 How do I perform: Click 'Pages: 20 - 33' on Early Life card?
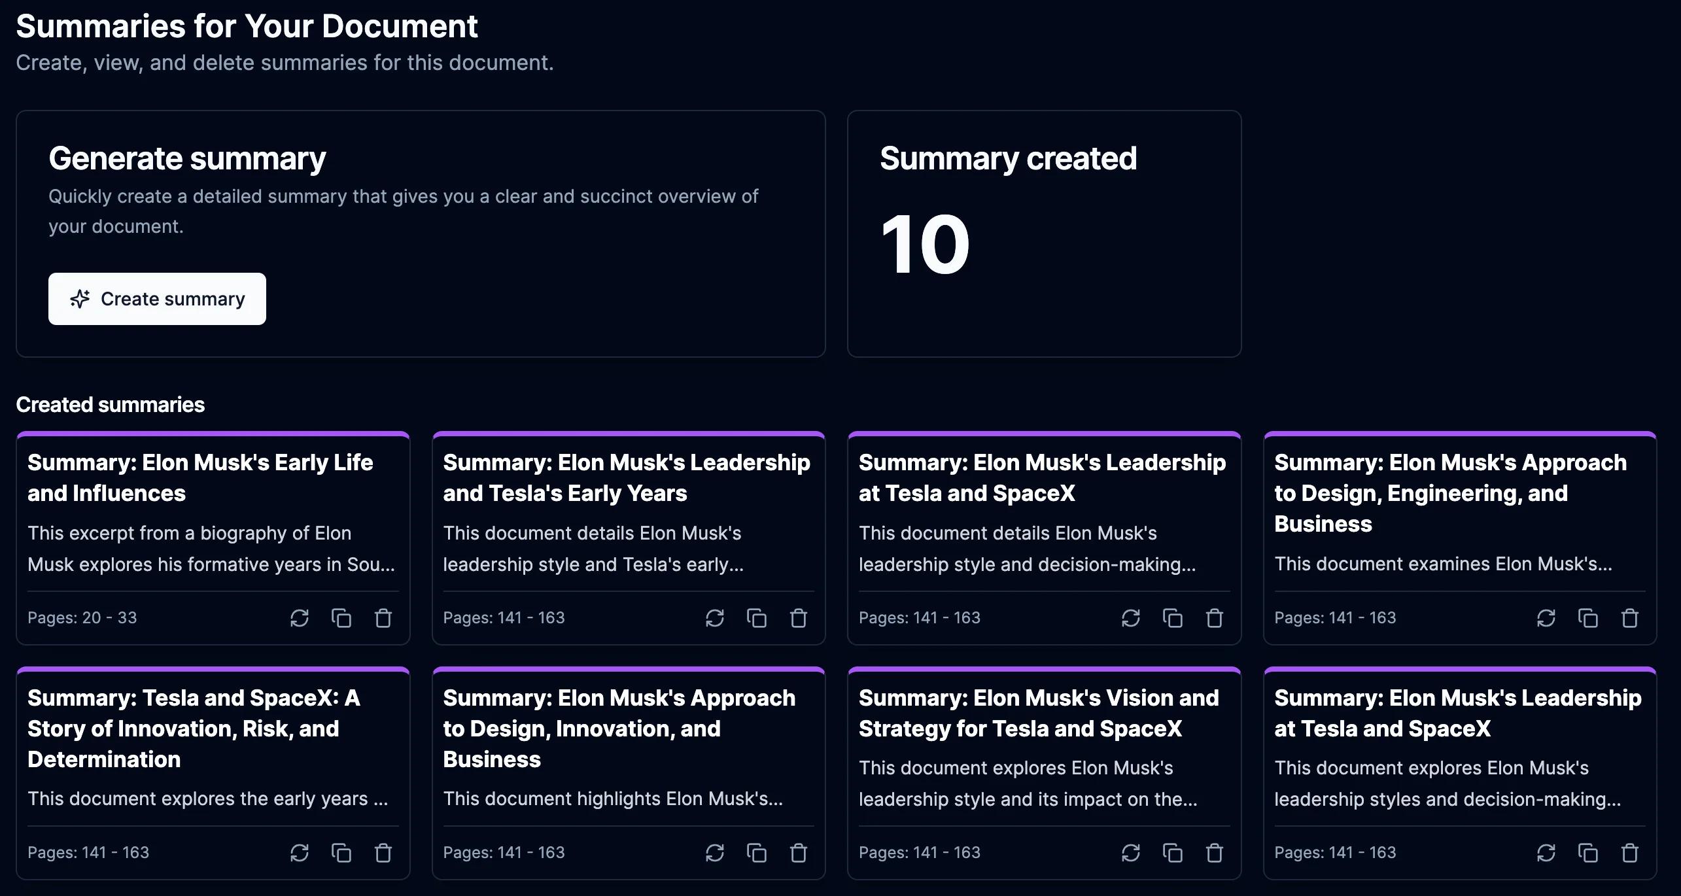tap(82, 617)
